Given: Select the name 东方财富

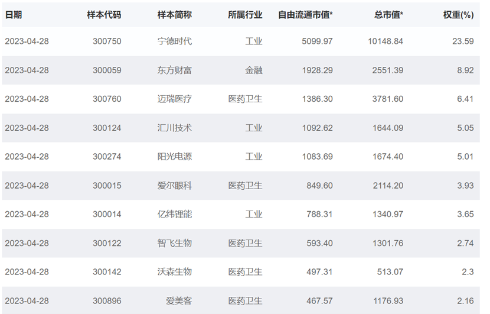Looking at the screenshot, I should point(174,70).
